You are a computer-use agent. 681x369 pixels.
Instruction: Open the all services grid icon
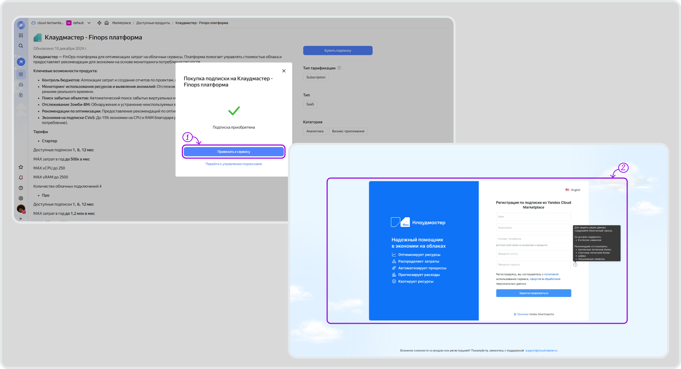coord(21,35)
